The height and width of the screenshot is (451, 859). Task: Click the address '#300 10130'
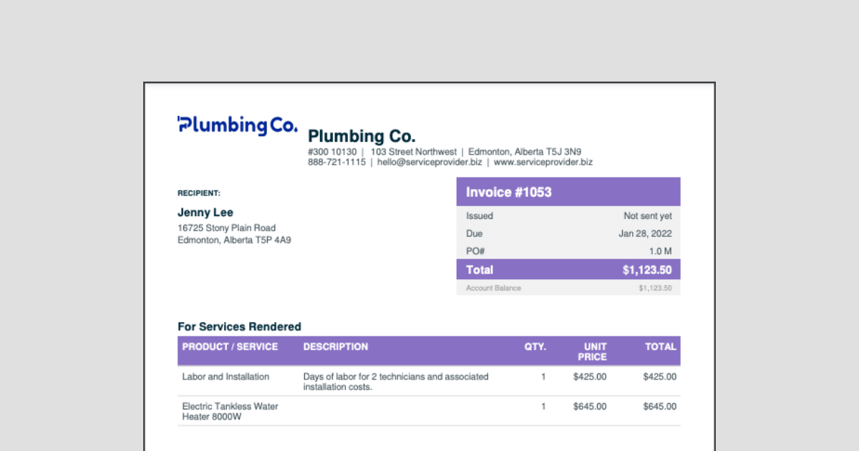332,152
